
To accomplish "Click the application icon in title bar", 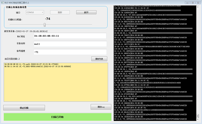I will [x=3, y=3].
